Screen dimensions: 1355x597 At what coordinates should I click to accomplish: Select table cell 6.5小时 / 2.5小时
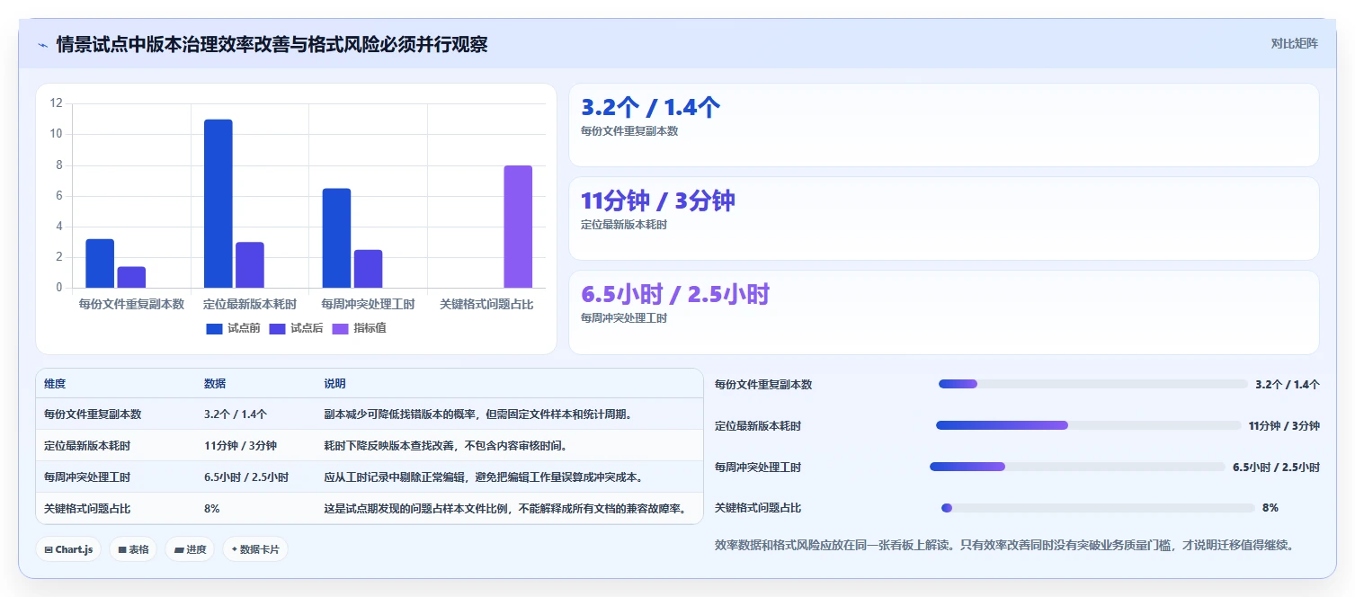pyautogui.click(x=246, y=477)
